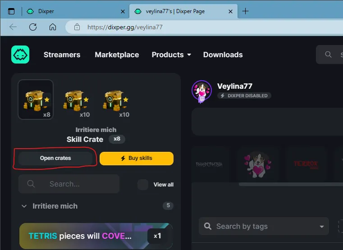Screen dimensions: 343x250
Task: Open the tab actions menu icon
Action: tap(11, 11)
